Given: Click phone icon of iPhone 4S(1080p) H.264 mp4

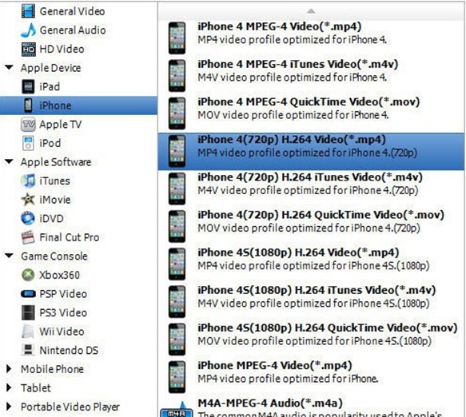Looking at the screenshot, I should tap(177, 264).
